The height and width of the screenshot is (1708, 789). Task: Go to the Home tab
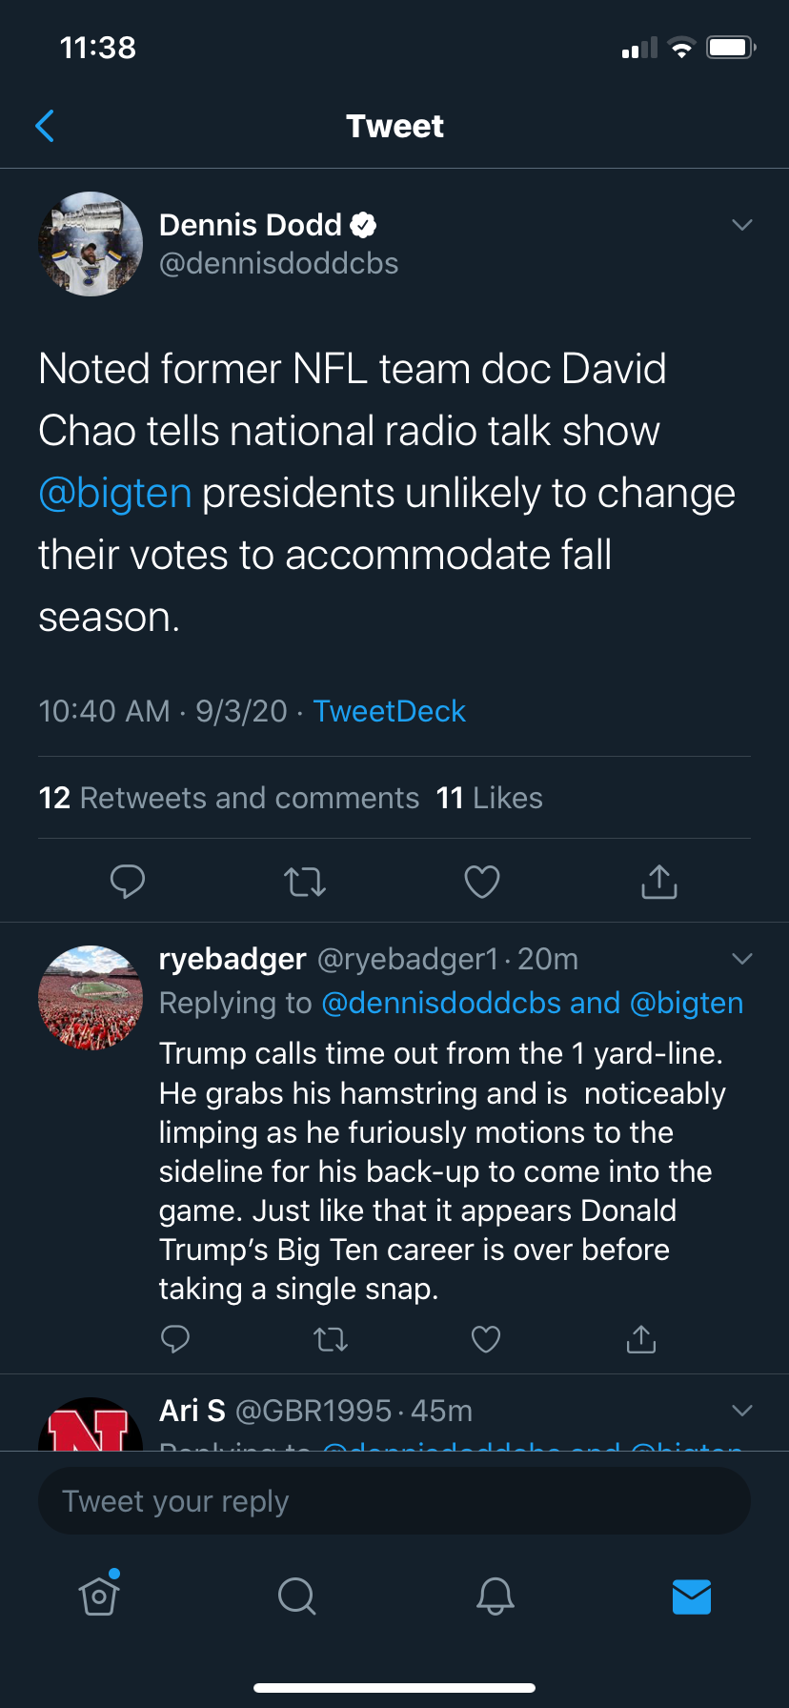tap(99, 1596)
